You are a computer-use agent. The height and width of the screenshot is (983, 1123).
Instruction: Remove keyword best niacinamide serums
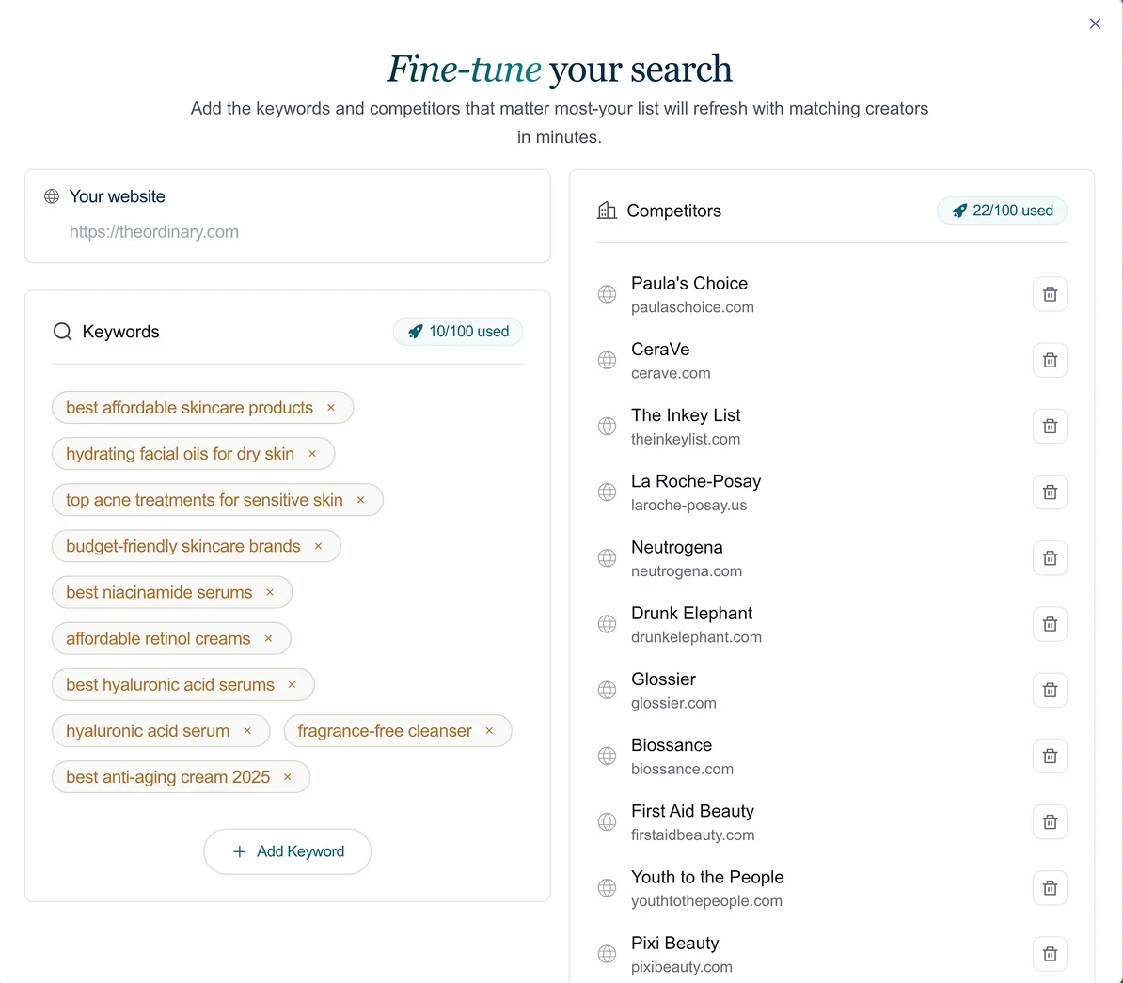click(x=270, y=592)
